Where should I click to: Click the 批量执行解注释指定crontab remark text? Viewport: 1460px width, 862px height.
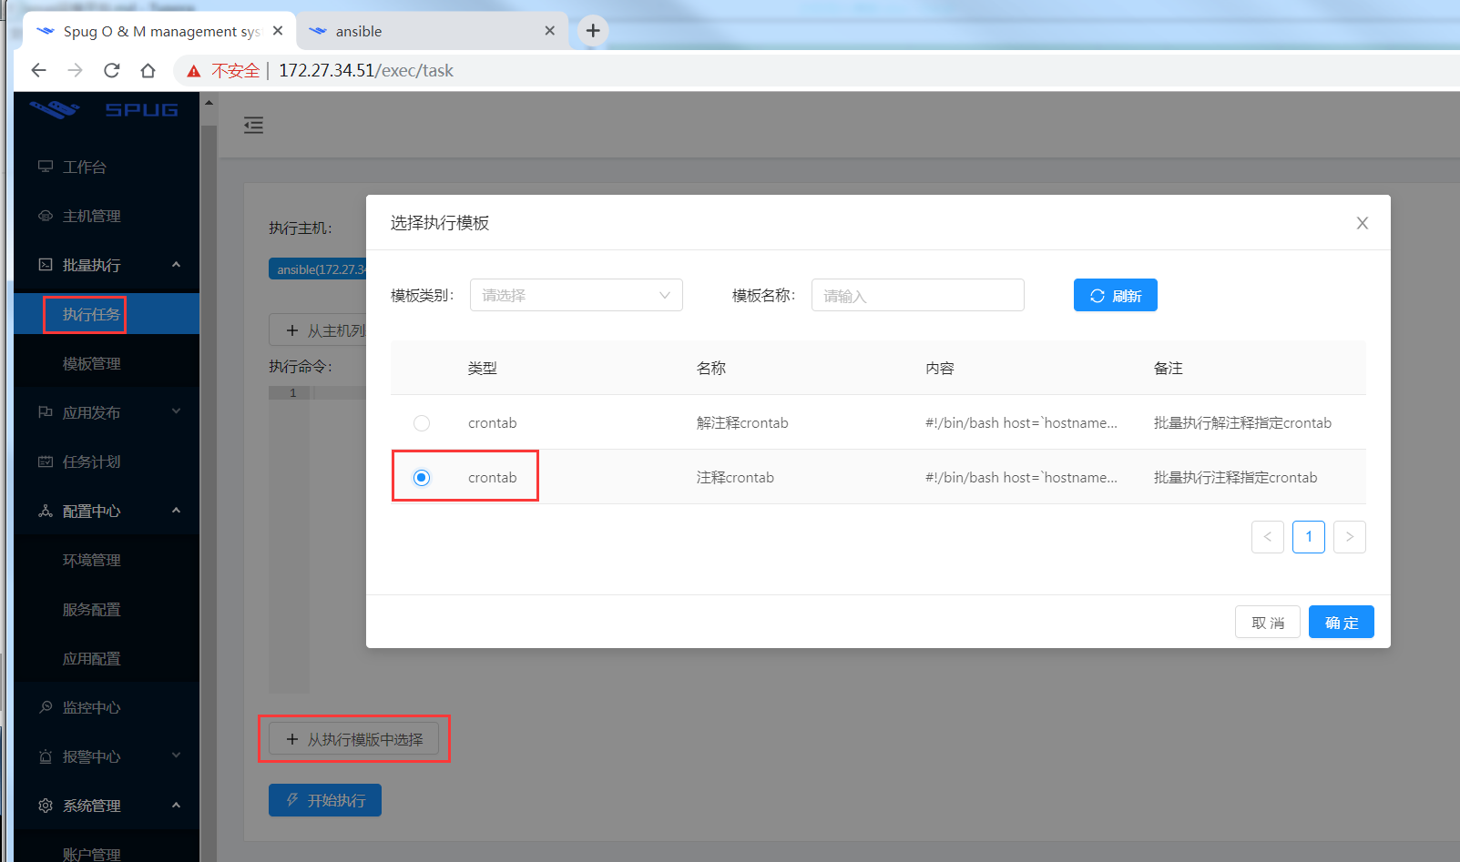click(1242, 423)
